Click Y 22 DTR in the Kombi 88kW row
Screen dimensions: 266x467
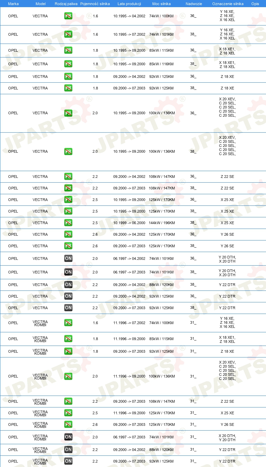pos(227,450)
